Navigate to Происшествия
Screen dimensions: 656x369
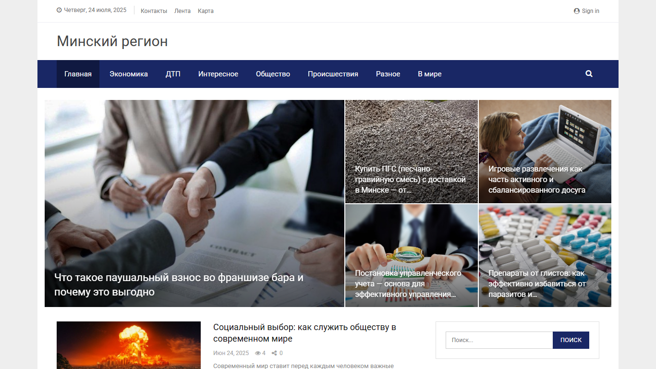click(333, 74)
